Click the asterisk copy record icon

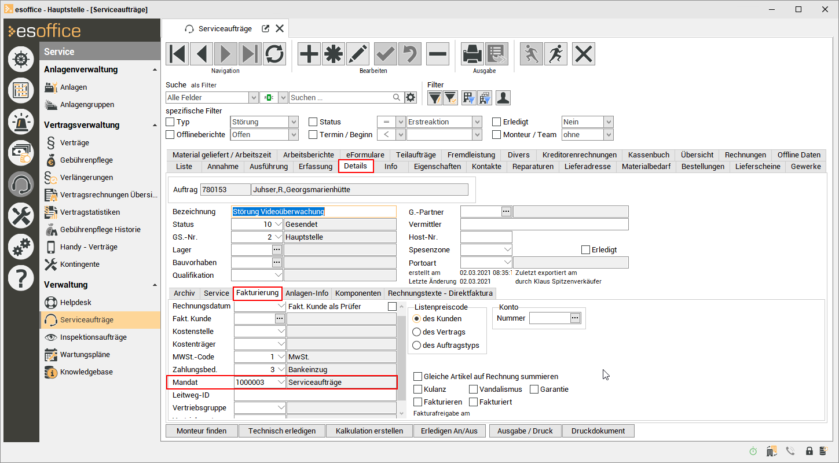click(334, 54)
